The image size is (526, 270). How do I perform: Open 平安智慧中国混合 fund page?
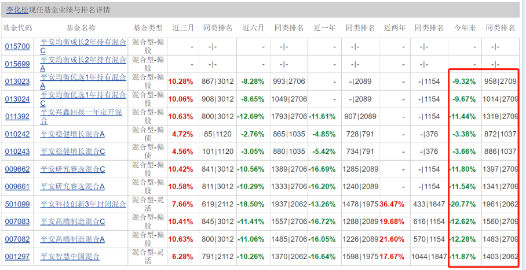coord(70,257)
